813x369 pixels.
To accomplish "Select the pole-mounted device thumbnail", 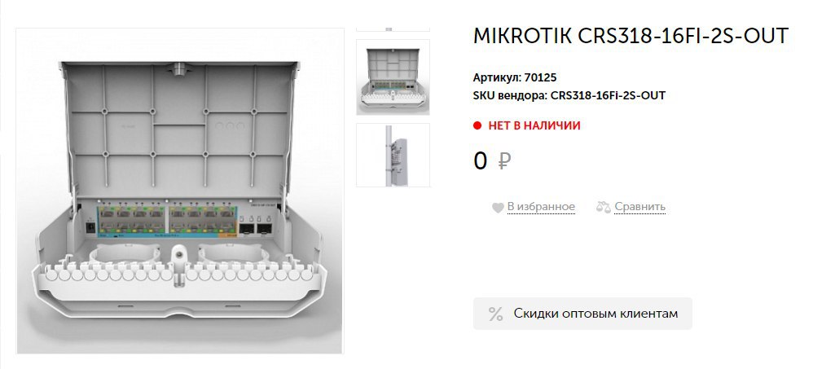I will 393,155.
